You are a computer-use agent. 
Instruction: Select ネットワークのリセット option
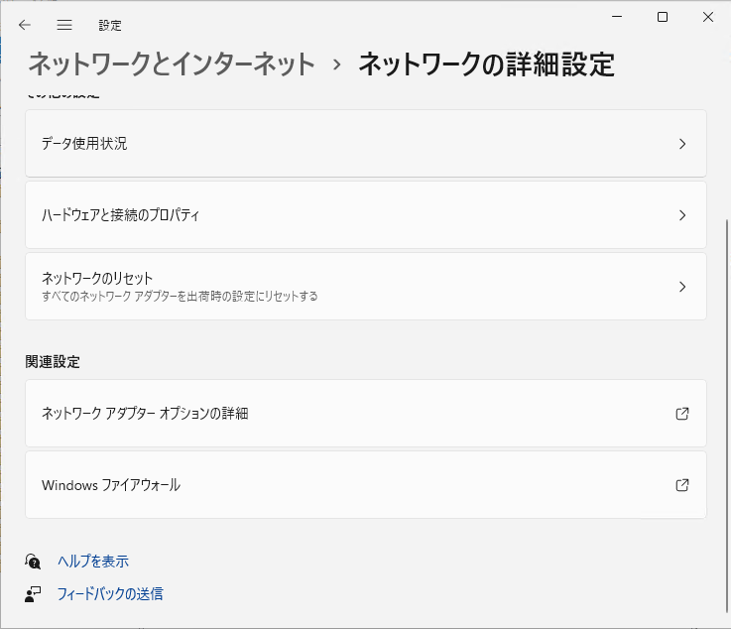[366, 287]
